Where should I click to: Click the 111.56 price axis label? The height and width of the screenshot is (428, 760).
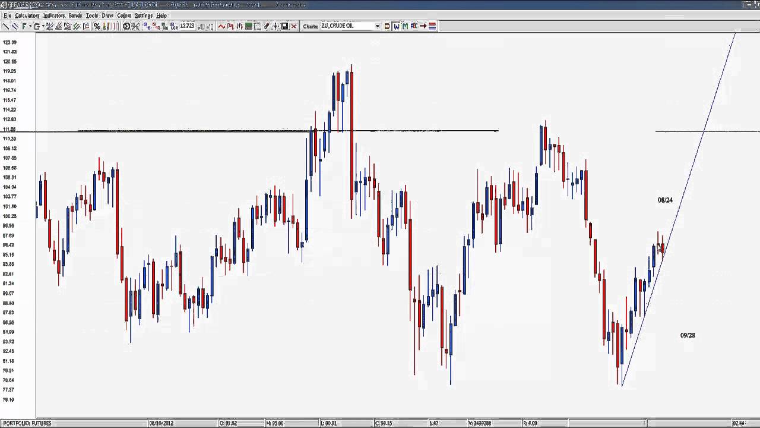click(x=9, y=129)
